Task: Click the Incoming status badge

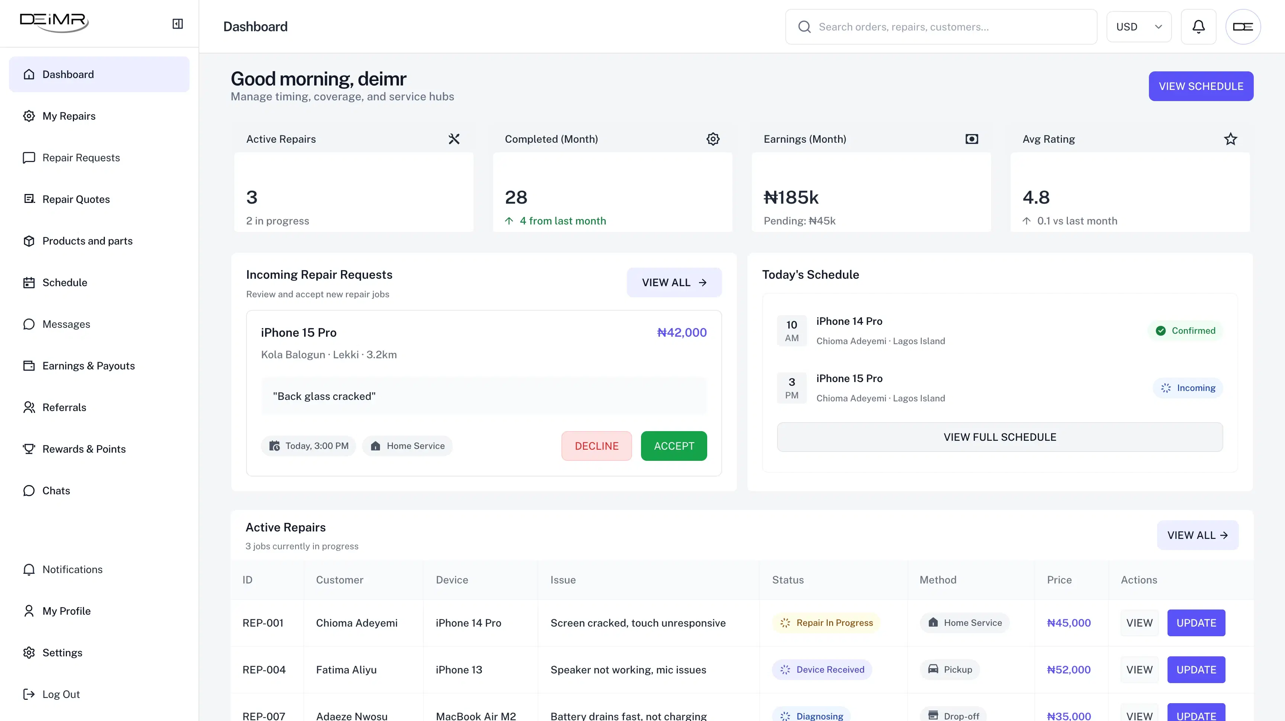Action: [x=1188, y=388]
